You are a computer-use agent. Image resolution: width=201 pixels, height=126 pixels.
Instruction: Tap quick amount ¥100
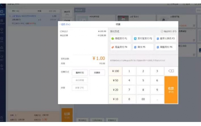(115, 71)
